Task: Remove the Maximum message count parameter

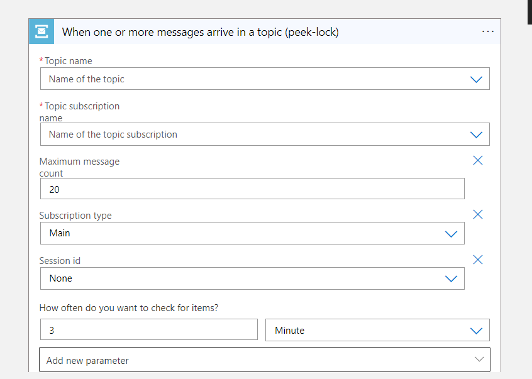Action: (478, 160)
